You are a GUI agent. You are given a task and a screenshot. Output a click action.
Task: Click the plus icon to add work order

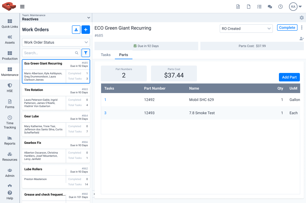85,30
